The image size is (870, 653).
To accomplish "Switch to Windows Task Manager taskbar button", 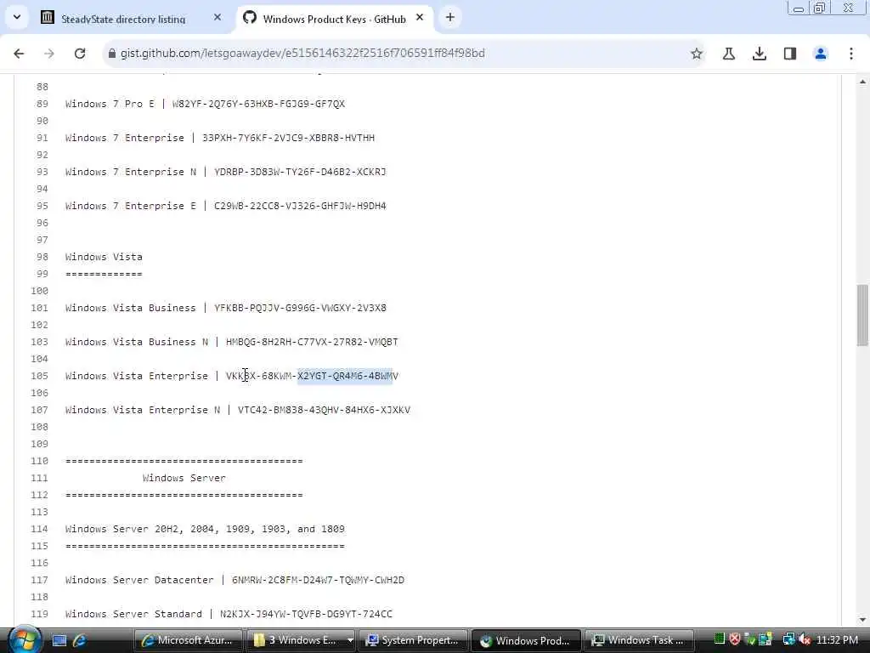I will tap(638, 640).
